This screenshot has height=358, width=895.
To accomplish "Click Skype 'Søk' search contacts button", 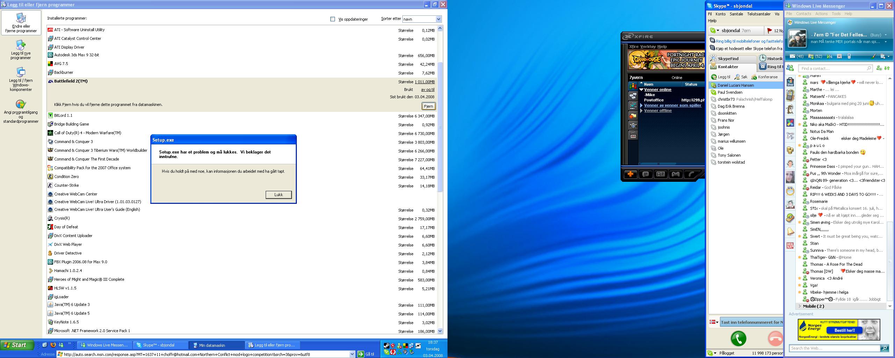I will pos(741,77).
